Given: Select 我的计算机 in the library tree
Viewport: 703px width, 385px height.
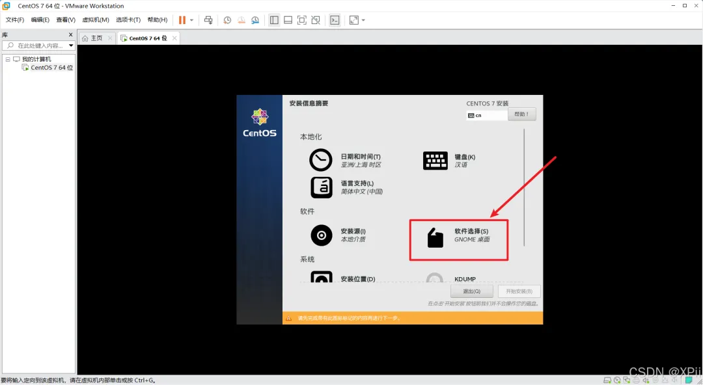Looking at the screenshot, I should pyautogui.click(x=36, y=59).
